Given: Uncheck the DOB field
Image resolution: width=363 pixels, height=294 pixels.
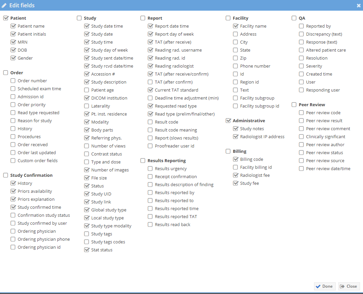Looking at the screenshot, I should (13, 50).
